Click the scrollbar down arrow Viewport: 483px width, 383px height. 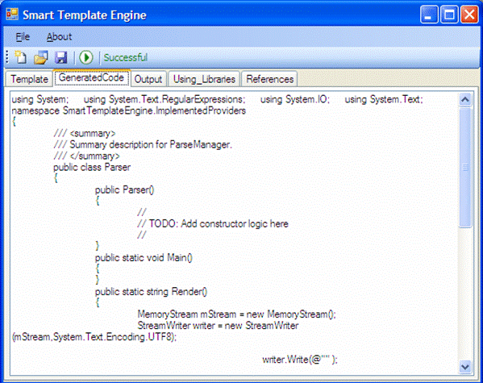click(x=465, y=367)
